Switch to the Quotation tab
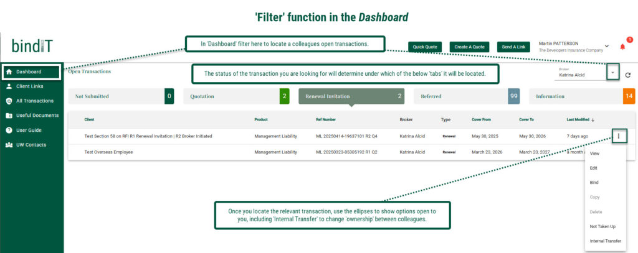The image size is (638, 253). pyautogui.click(x=236, y=96)
